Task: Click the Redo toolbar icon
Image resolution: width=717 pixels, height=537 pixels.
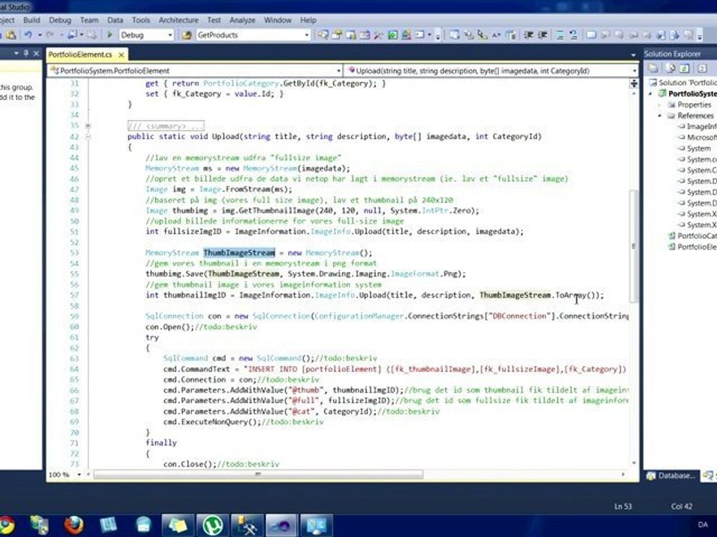Action: 50,35
